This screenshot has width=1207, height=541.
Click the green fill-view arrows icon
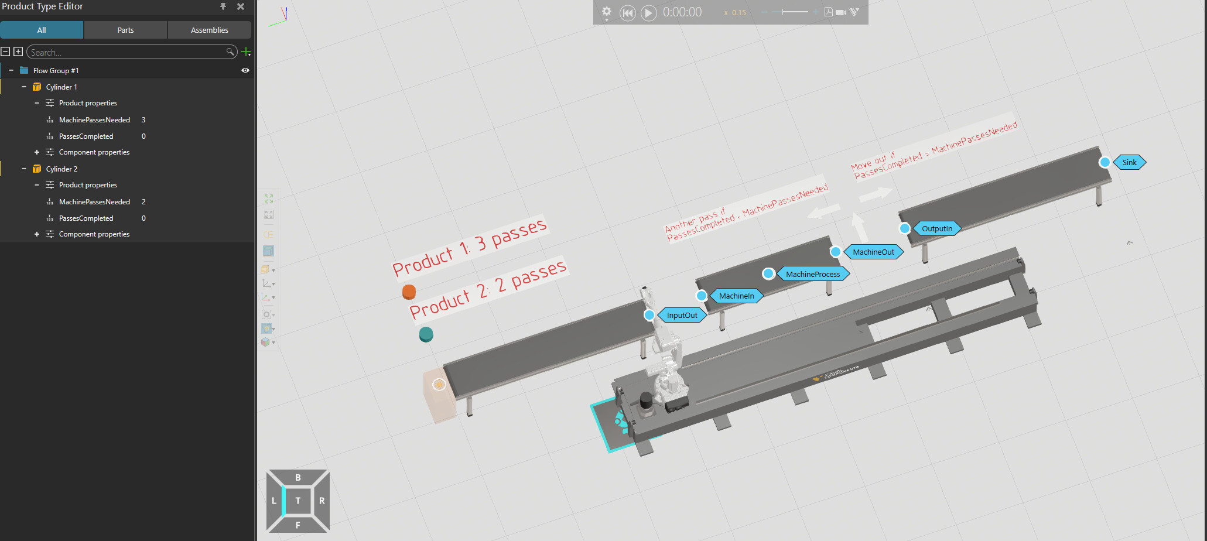coord(269,199)
